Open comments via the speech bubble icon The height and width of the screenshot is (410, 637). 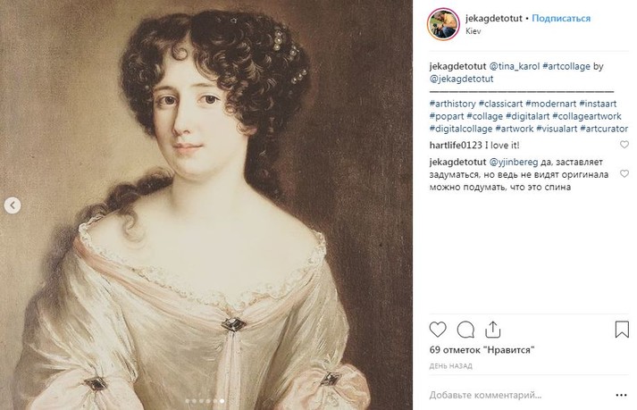tap(465, 330)
